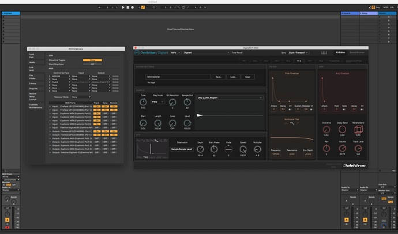
Task: Select TRIG mode in the LFO section
Action: tap(146, 157)
